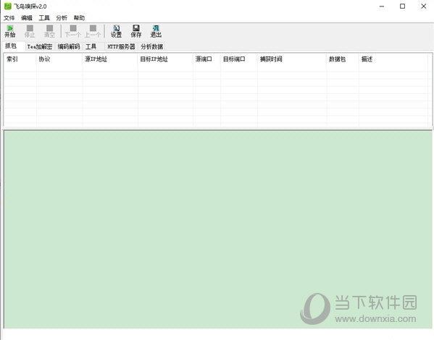Switch to the 编码解码 tab
Screen dimensions: 434x340
(x=69, y=46)
